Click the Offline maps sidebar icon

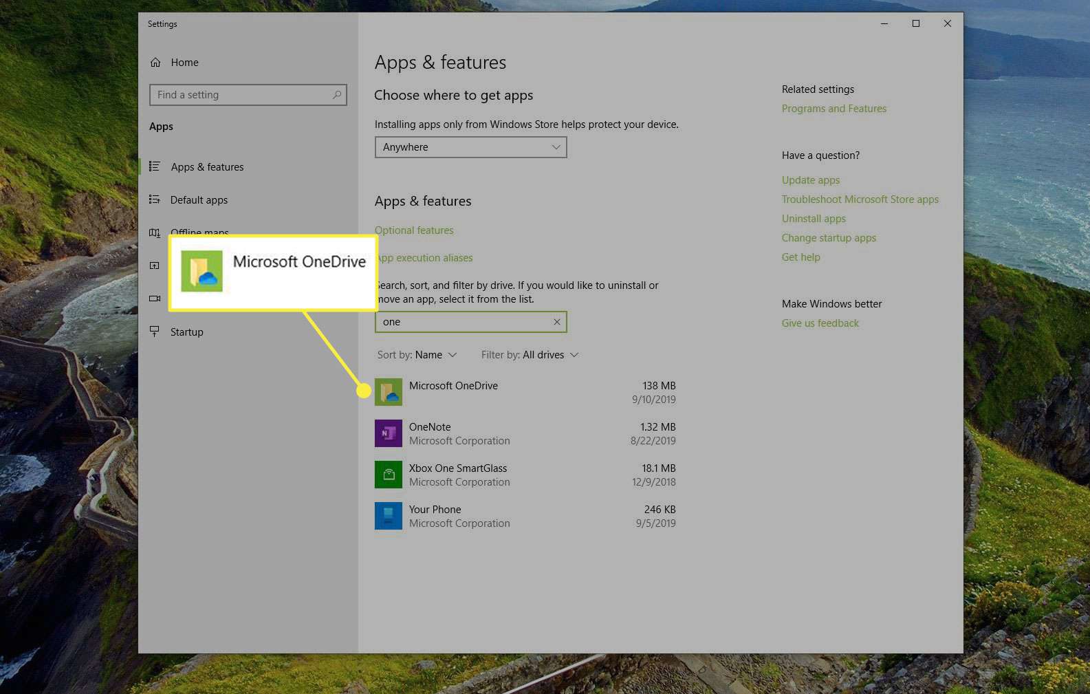point(155,232)
